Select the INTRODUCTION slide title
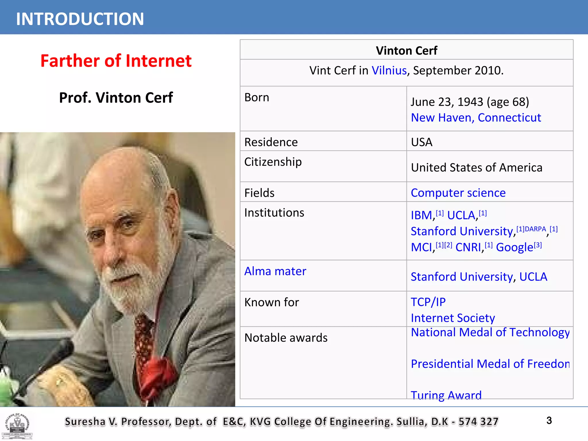 80,19
